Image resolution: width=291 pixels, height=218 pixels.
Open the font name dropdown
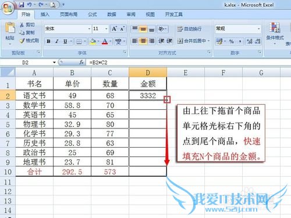point(89,29)
